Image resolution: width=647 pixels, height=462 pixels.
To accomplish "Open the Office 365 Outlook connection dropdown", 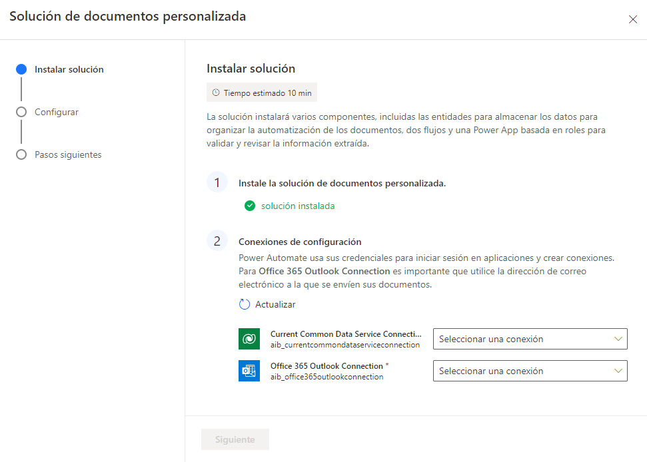I will pyautogui.click(x=530, y=371).
